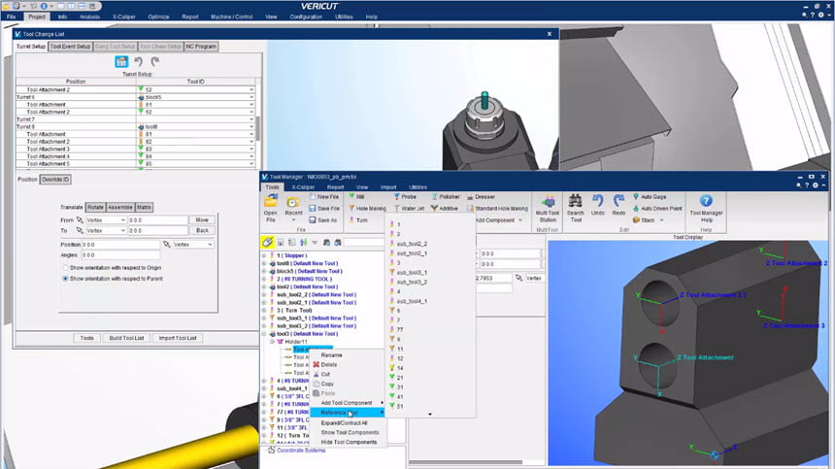
Task: Add a Turn tool
Action: tap(358, 220)
